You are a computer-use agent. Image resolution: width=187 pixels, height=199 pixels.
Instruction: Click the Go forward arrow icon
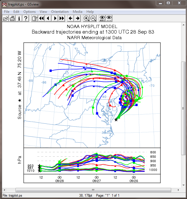point(77,18)
